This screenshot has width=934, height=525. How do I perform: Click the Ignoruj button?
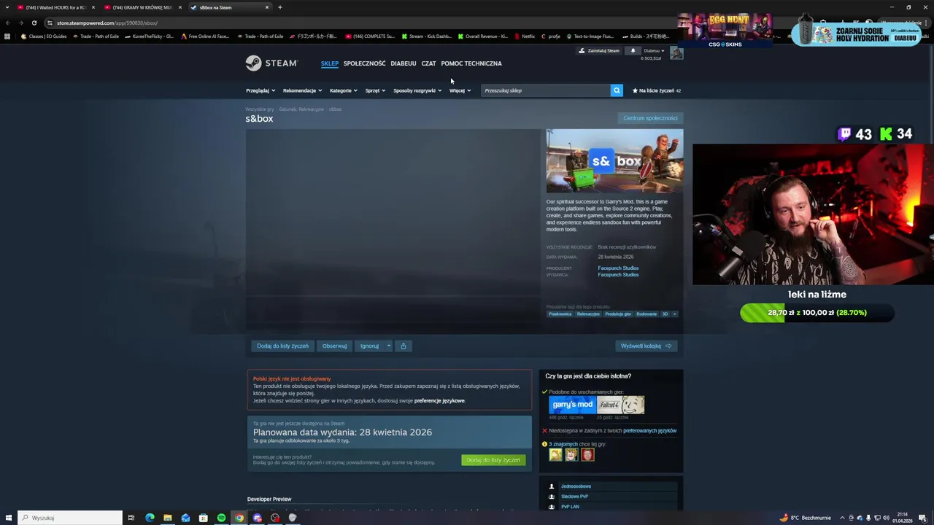[370, 346]
